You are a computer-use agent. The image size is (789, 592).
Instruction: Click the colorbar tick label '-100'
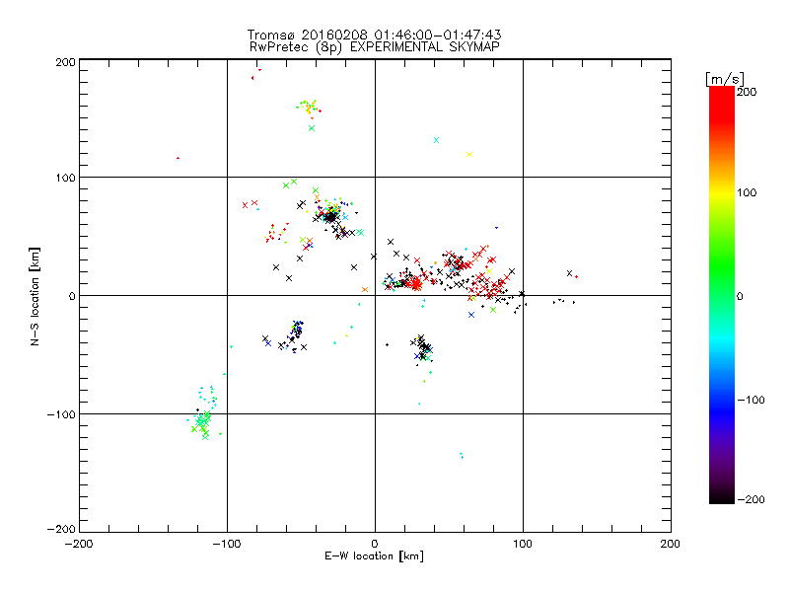click(x=751, y=400)
